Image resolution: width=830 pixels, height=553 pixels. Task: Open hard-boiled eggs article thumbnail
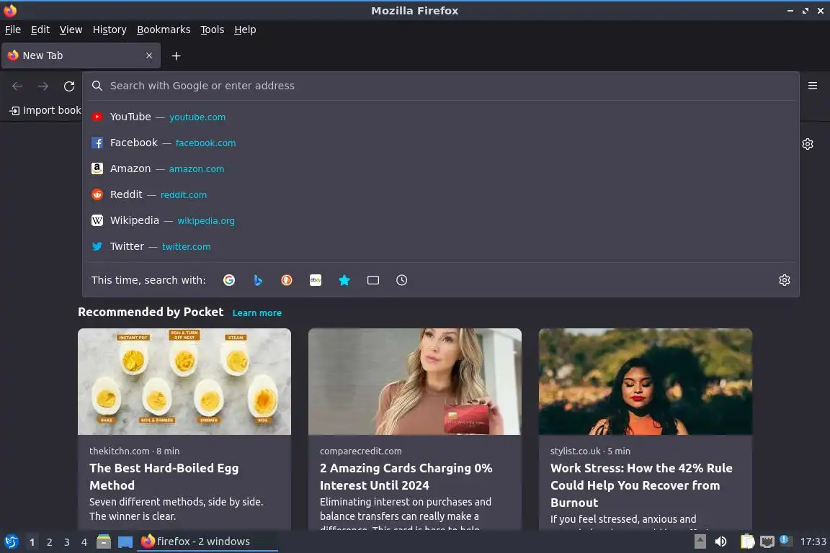click(184, 382)
